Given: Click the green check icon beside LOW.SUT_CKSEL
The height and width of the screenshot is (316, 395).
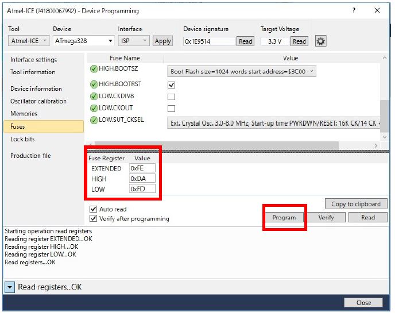Looking at the screenshot, I should point(94,120).
